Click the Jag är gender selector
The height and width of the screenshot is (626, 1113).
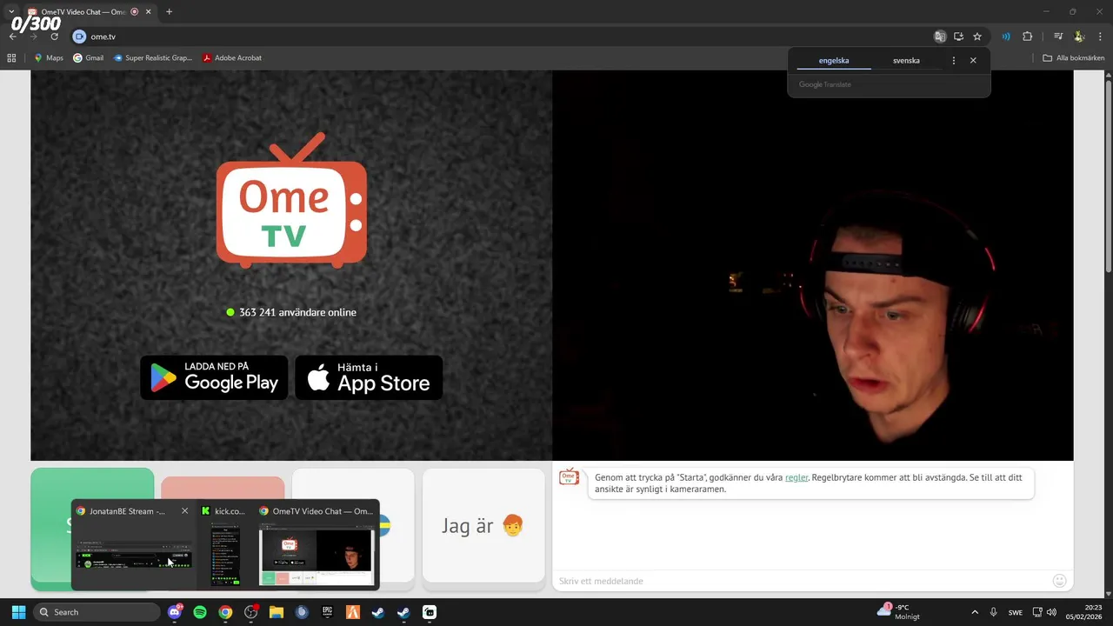pyautogui.click(x=483, y=525)
